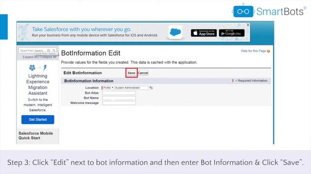Image resolution: width=311 pixels, height=174 pixels.
Task: Click the Save button
Action: pyautogui.click(x=131, y=73)
